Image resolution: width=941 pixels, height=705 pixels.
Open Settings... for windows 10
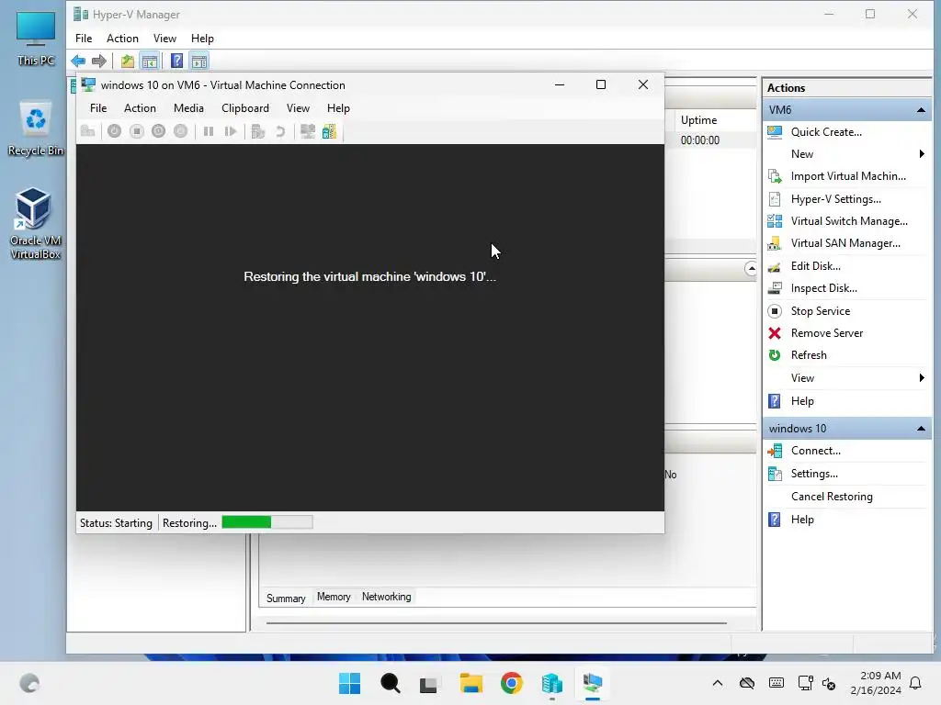[814, 474]
